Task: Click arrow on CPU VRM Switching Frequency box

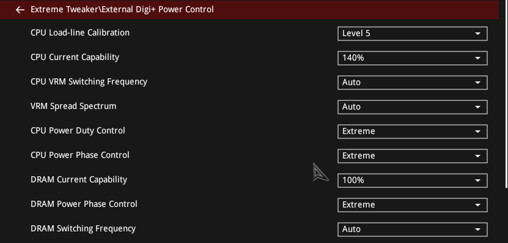Action: (x=477, y=83)
